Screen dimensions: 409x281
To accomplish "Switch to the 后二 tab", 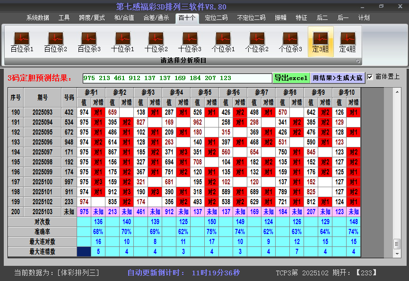I will (322, 18).
